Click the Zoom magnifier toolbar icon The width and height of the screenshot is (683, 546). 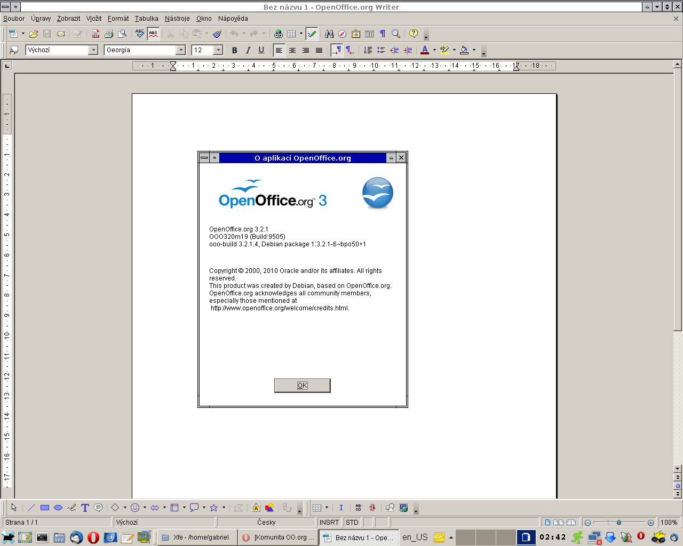(396, 34)
